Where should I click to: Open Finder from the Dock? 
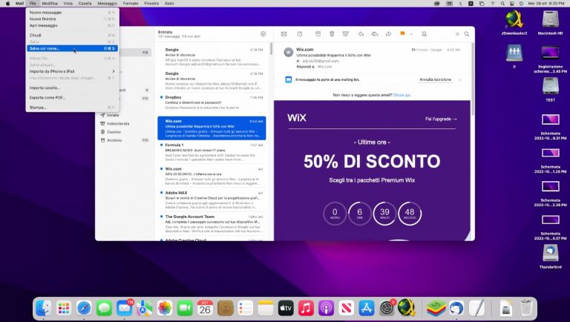[44, 308]
